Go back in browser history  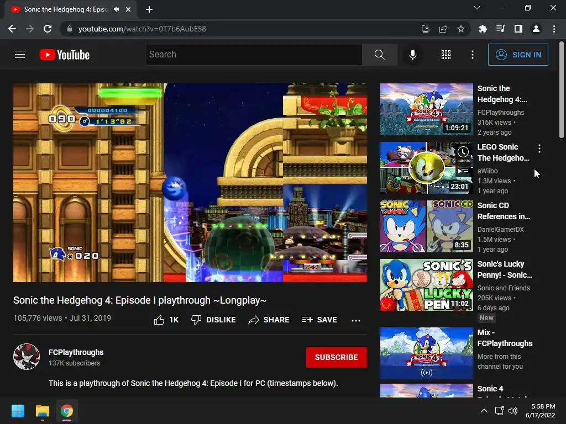click(x=12, y=29)
